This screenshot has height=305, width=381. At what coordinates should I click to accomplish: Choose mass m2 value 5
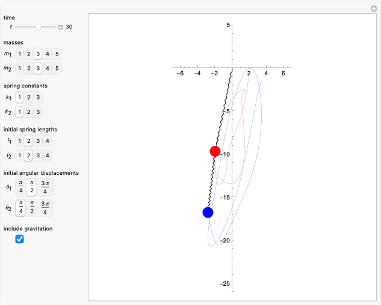57,68
